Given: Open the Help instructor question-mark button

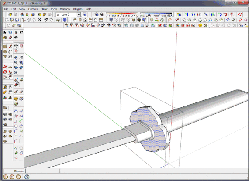Looking at the screenshot, I should [x=27, y=177].
